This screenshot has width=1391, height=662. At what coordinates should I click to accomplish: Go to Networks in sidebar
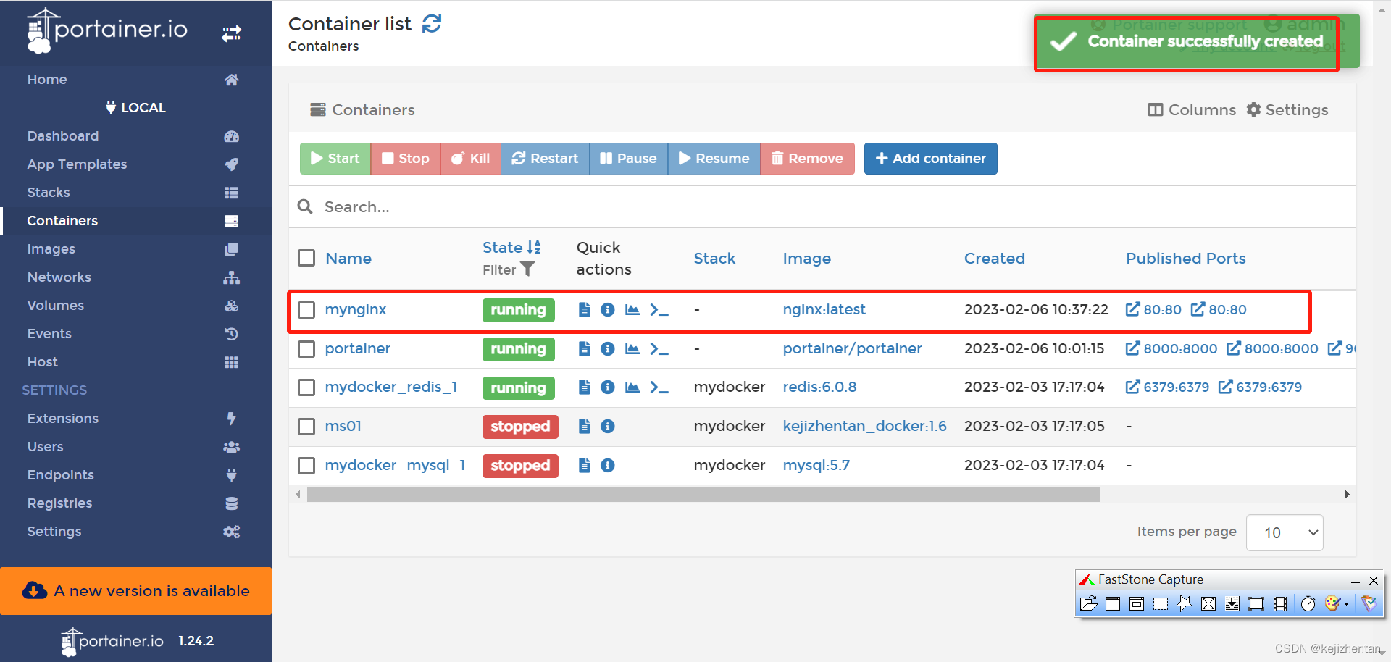pyautogui.click(x=135, y=277)
